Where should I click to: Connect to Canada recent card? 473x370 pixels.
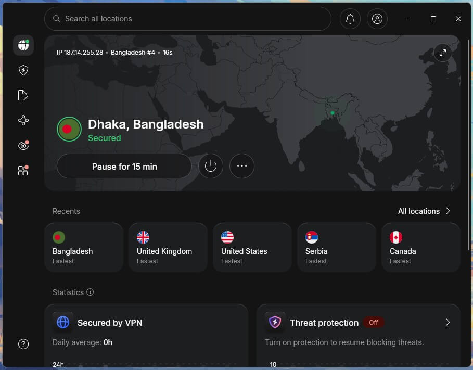pos(421,248)
